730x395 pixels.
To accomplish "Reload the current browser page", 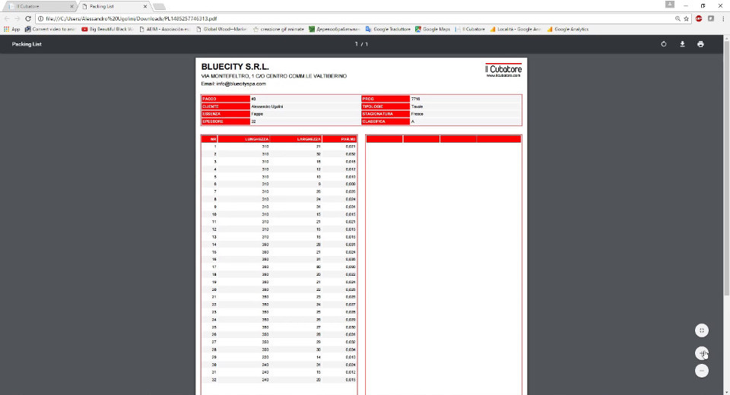I will click(28, 18).
